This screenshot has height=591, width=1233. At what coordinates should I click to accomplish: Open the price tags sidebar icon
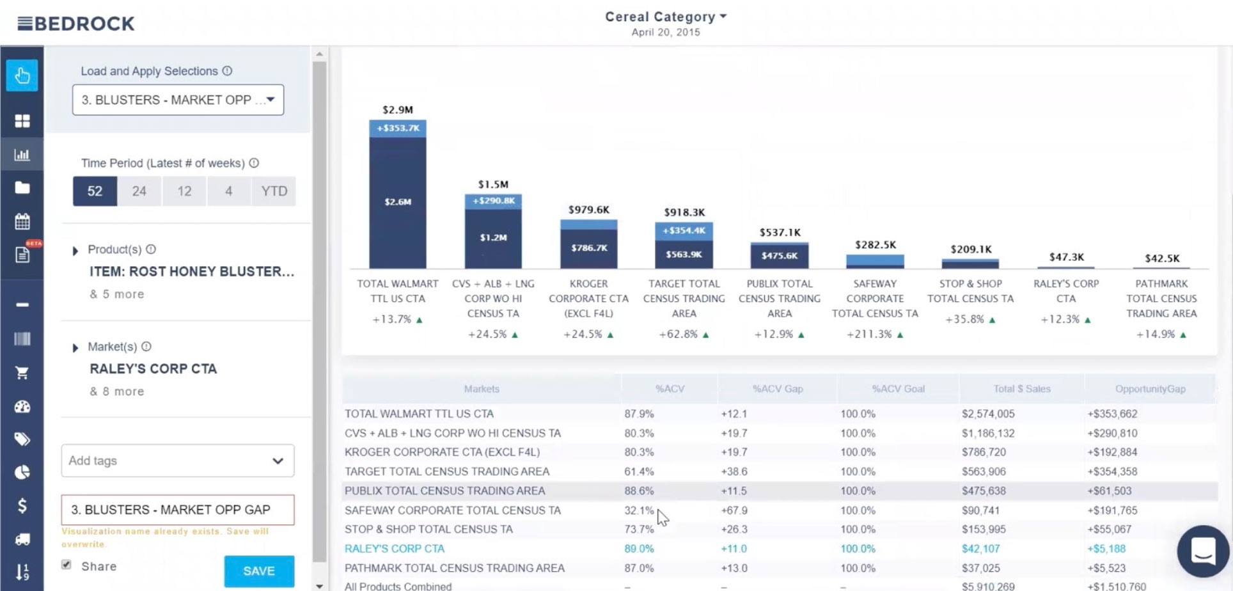click(22, 439)
